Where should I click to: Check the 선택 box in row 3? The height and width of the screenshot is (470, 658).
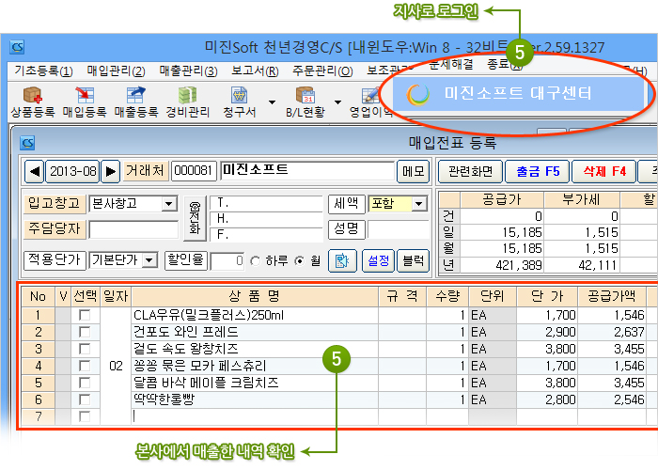point(85,349)
